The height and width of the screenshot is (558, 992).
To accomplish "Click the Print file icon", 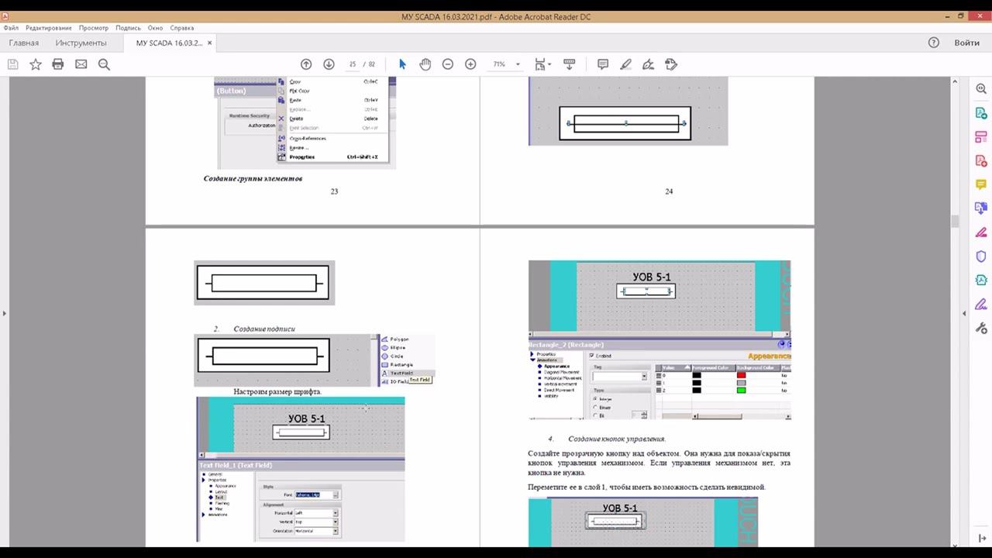I will (x=58, y=64).
